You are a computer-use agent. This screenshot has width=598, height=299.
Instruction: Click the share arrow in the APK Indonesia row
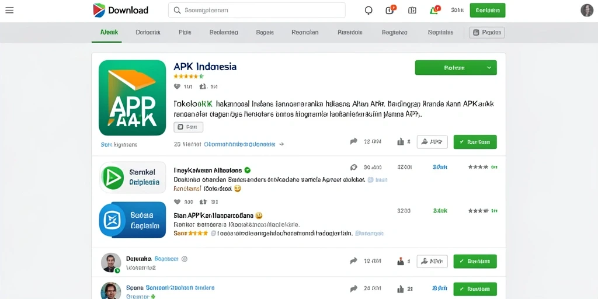353,141
